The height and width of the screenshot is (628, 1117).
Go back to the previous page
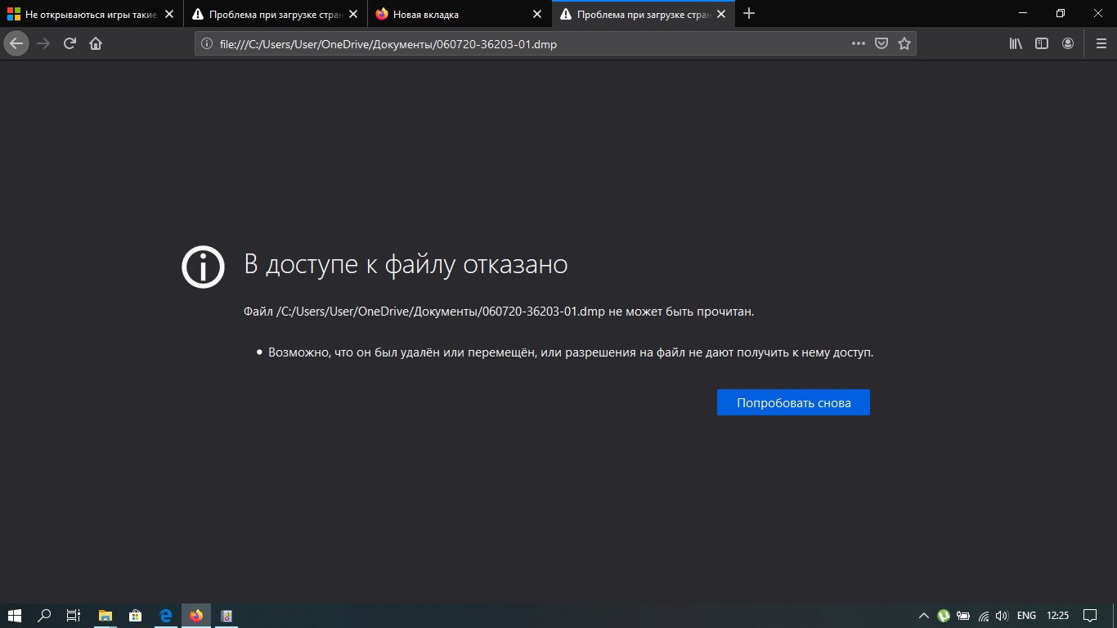(x=16, y=43)
